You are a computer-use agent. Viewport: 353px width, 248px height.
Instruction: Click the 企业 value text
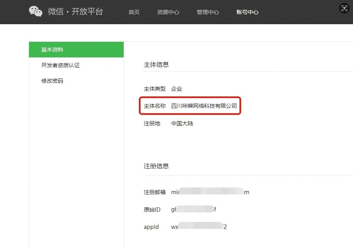[x=176, y=89]
